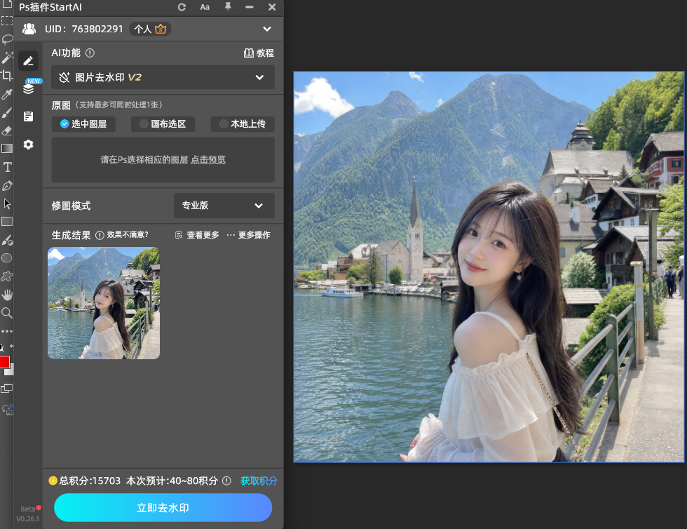The width and height of the screenshot is (687, 529).
Task: Click the generated result thumbnail
Action: point(104,303)
